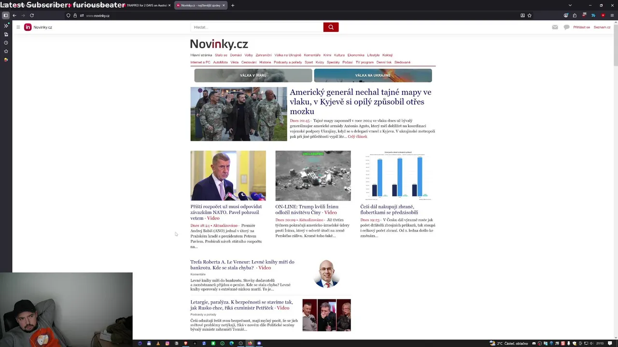
Task: Open a new browser tab
Action: (x=233, y=5)
